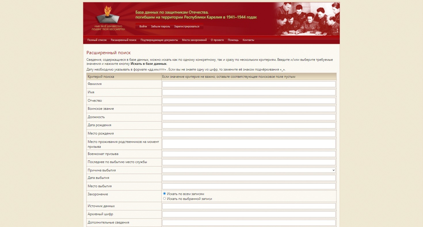The width and height of the screenshot is (423, 227).
Task: Open the Забыли пароль link
Action: coord(161,27)
